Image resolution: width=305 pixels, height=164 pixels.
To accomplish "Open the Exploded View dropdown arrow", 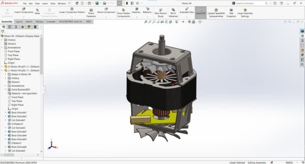I will [x=187, y=17].
